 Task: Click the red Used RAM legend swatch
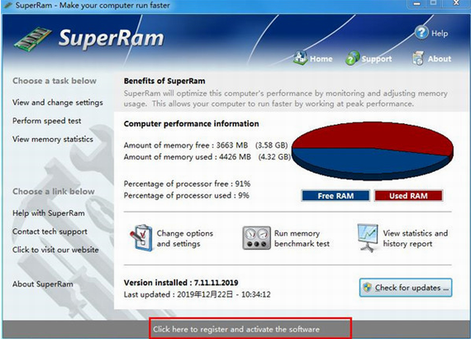pos(408,196)
